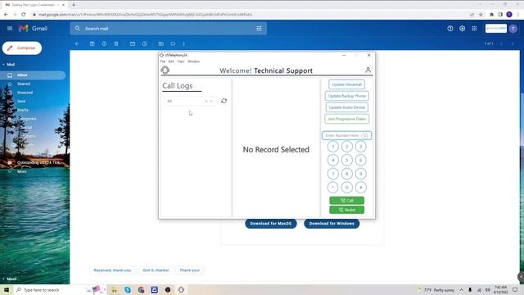Screen dimensions: 524x295
Task: Open Gmail main menu hamburger icon
Action: [x=10, y=29]
